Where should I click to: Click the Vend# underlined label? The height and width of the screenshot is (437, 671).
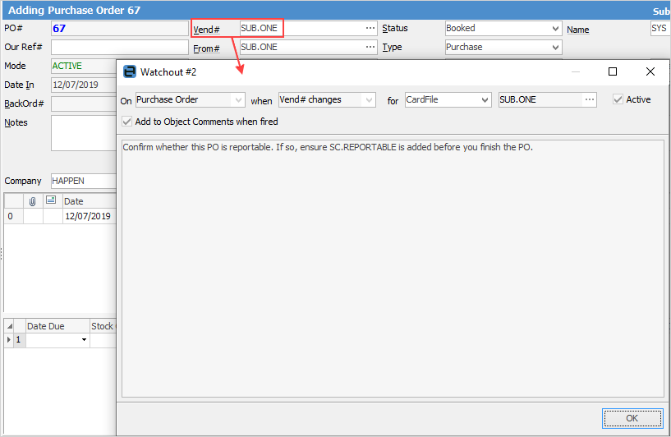tap(206, 30)
